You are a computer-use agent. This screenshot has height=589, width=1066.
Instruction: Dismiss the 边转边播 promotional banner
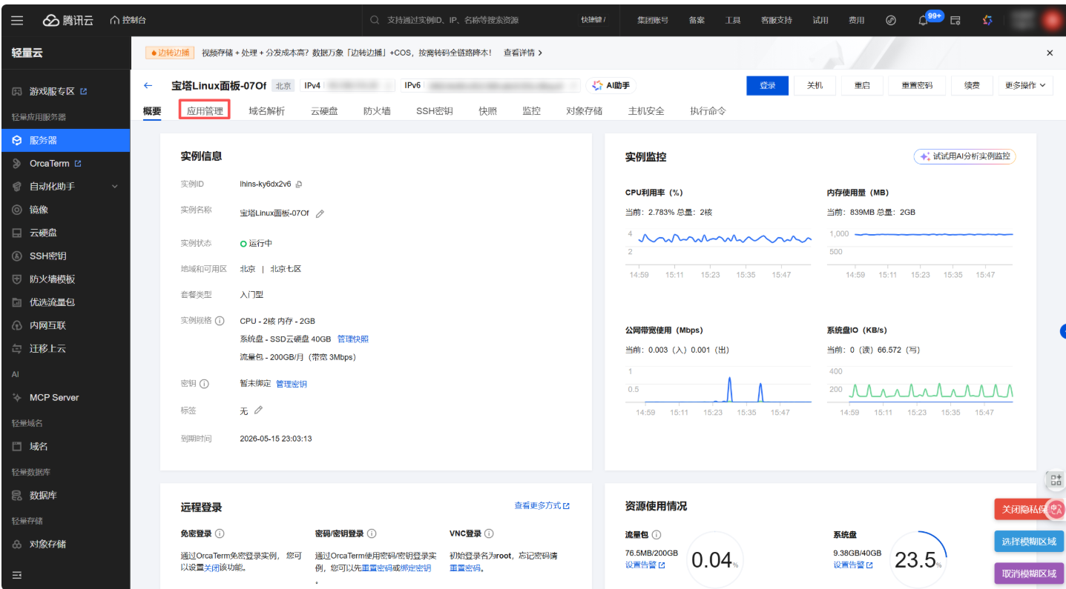[x=1049, y=53]
